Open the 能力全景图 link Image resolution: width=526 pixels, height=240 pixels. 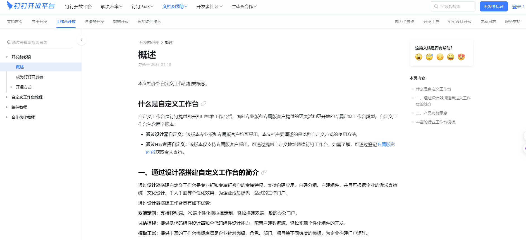(x=405, y=21)
